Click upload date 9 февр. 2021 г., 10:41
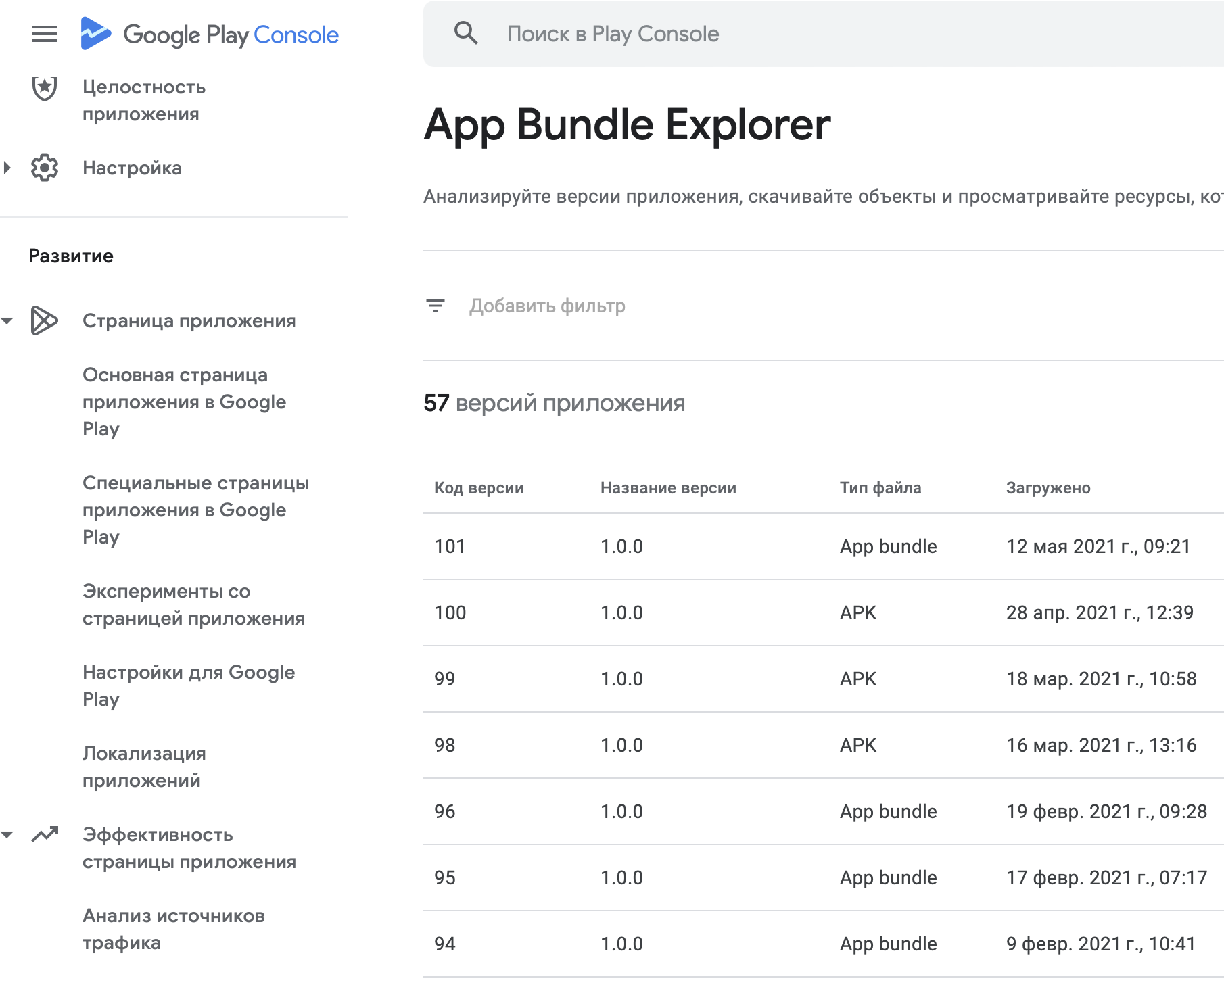The image size is (1224, 987). pyautogui.click(x=1101, y=944)
